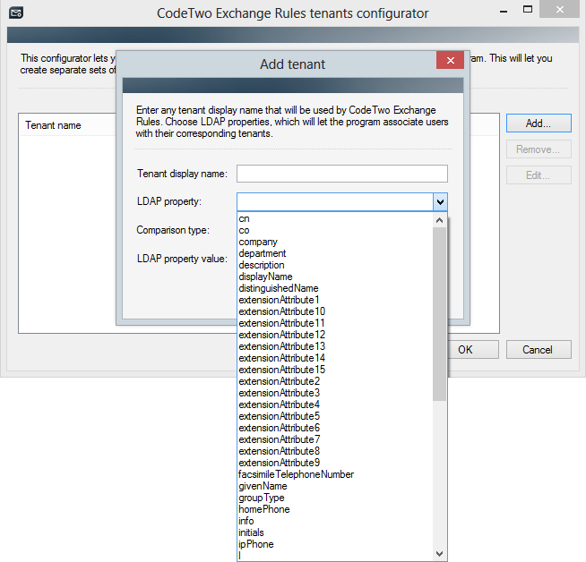This screenshot has width=586, height=562.
Task: Maximize the configurator window
Action: 528,9
